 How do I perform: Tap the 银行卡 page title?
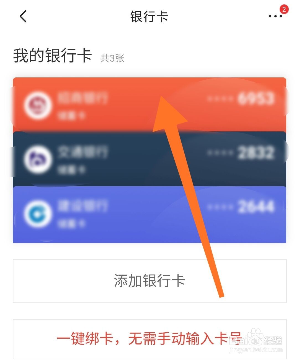[x=149, y=17]
